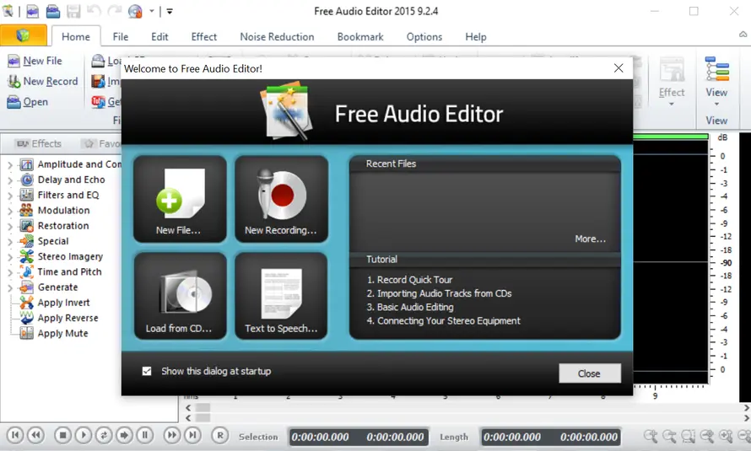The image size is (751, 451).
Task: Click the round R record button
Action: pyautogui.click(x=220, y=435)
